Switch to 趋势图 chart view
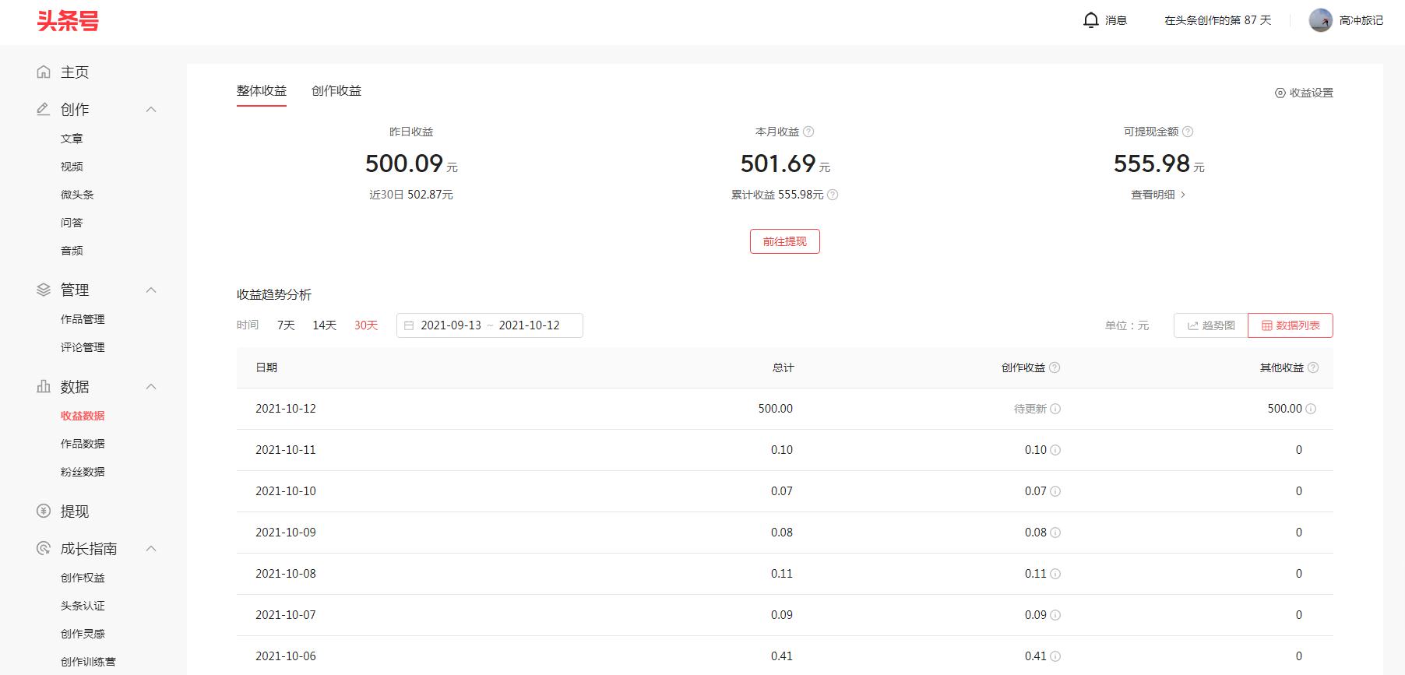The height and width of the screenshot is (675, 1405). tap(1210, 325)
